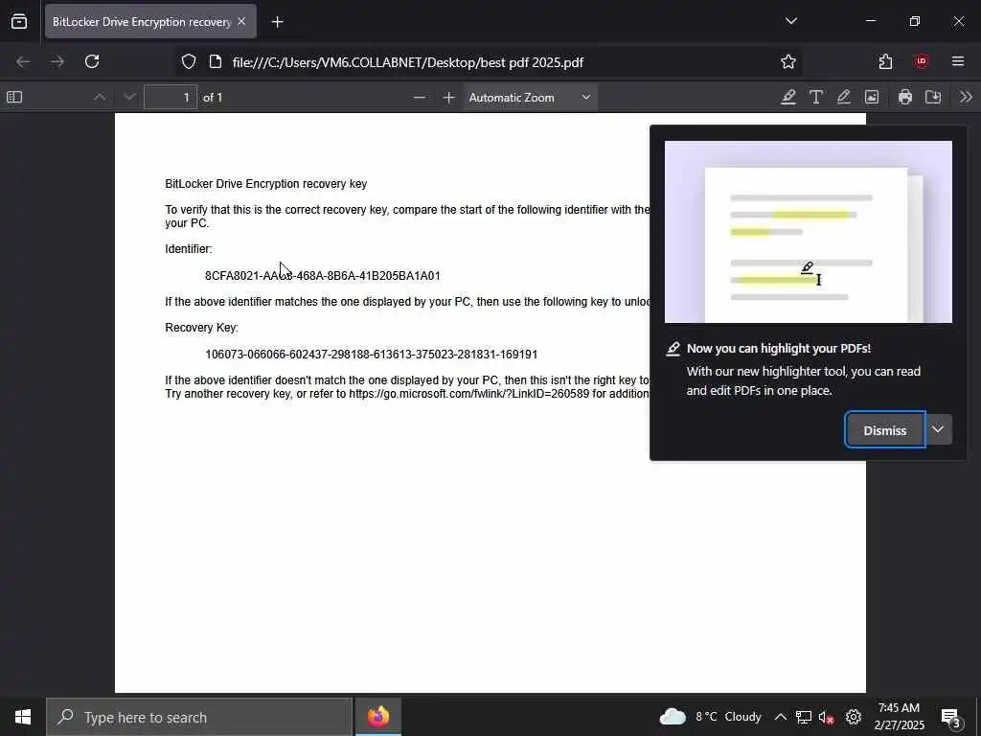This screenshot has width=981, height=736.
Task: Open Firefox View button in the tab strip
Action: pyautogui.click(x=19, y=22)
